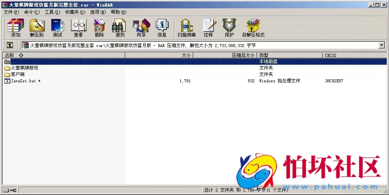Go up one level with arrow button
This screenshot has height=195, width=389.
click(x=9, y=45)
